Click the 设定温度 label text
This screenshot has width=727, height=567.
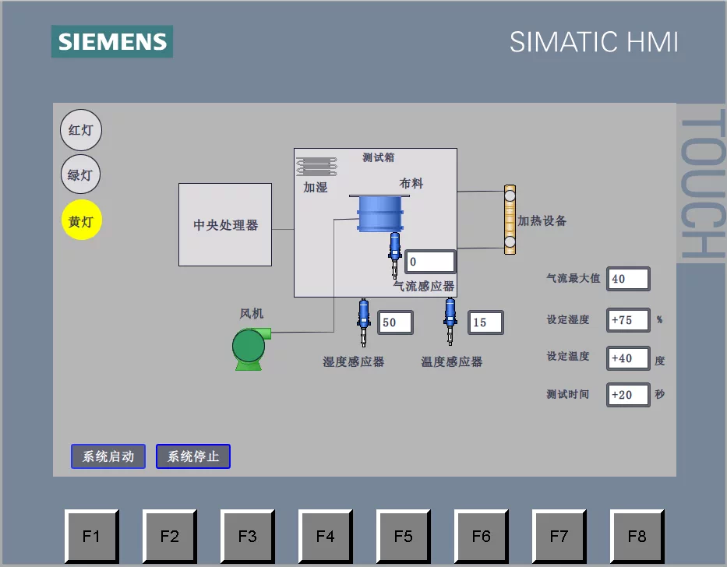point(567,356)
